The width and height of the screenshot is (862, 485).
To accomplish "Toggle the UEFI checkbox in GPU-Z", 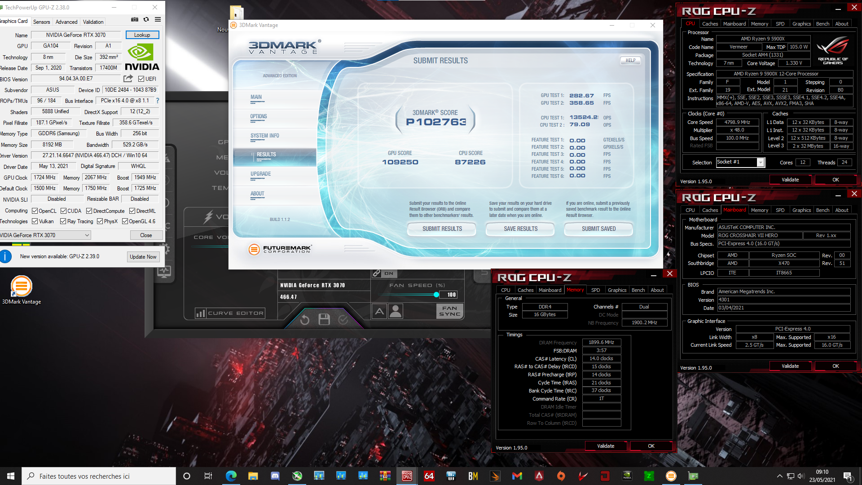I will tap(141, 79).
